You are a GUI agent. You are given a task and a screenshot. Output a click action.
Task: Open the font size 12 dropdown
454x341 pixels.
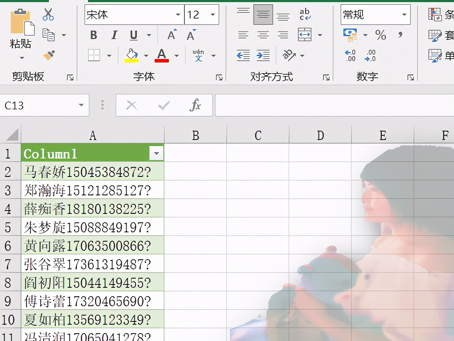[213, 15]
